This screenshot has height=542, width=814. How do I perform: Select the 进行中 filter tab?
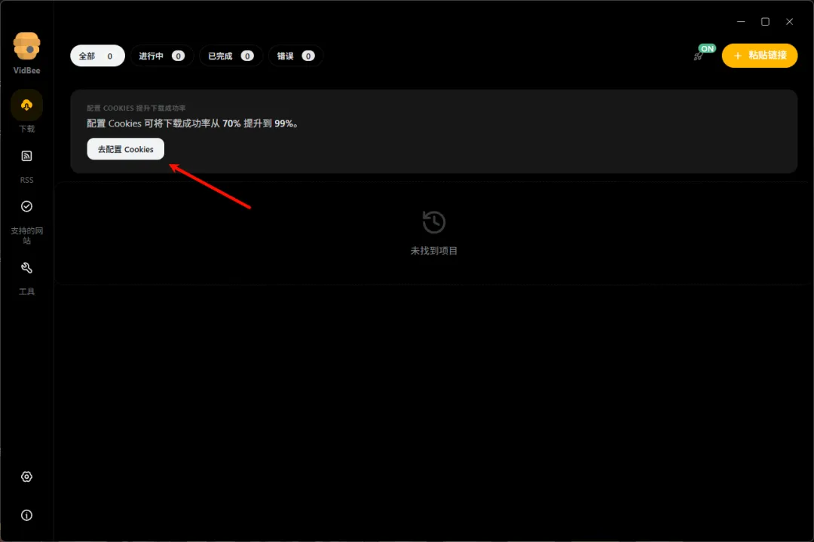click(162, 56)
